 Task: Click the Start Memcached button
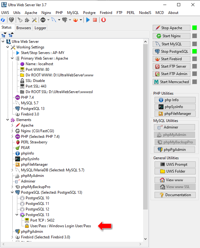[x=172, y=82]
